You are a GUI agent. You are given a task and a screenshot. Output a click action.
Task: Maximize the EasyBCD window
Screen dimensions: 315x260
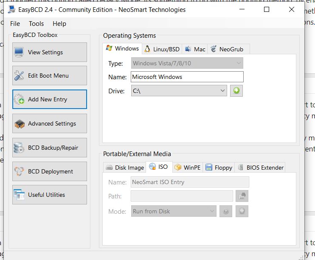pos(267,9)
